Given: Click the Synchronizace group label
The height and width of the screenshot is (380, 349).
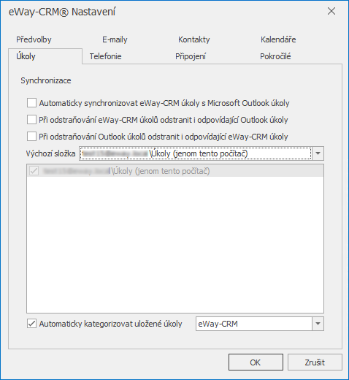Looking at the screenshot, I should pos(46,80).
